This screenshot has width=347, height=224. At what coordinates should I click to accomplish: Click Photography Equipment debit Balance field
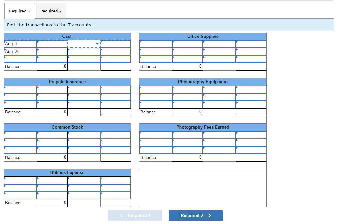click(x=188, y=112)
